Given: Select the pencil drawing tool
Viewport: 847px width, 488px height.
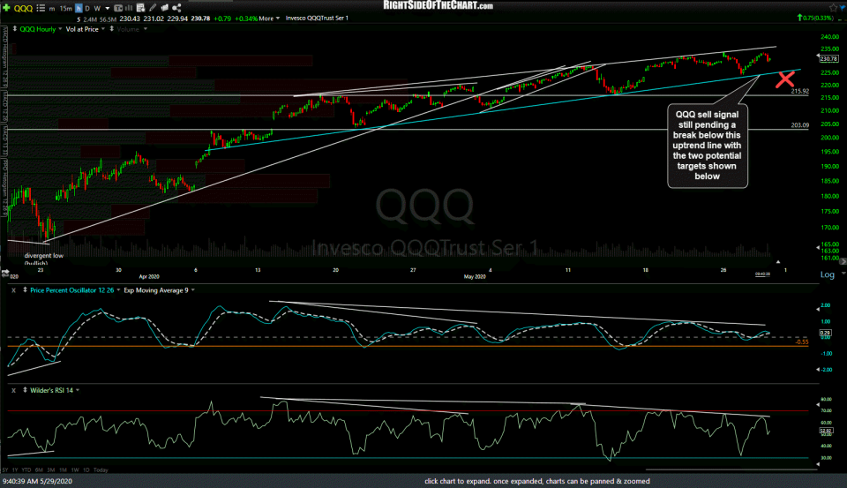Looking at the screenshot, I should [153, 8].
